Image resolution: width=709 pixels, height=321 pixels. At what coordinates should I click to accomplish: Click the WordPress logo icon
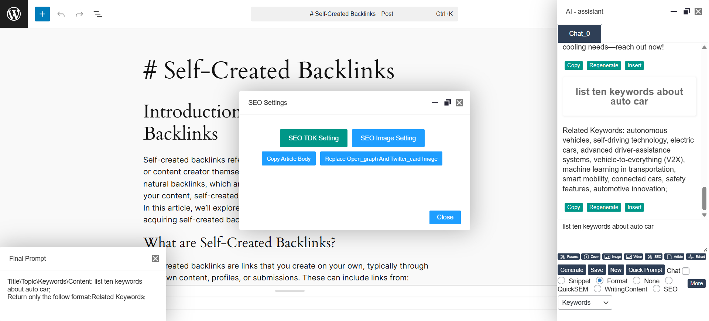[14, 14]
